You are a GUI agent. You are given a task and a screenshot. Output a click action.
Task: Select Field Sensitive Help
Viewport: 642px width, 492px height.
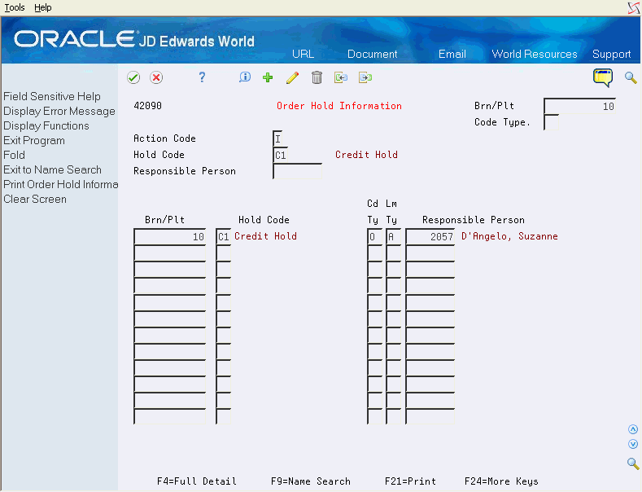coord(52,96)
